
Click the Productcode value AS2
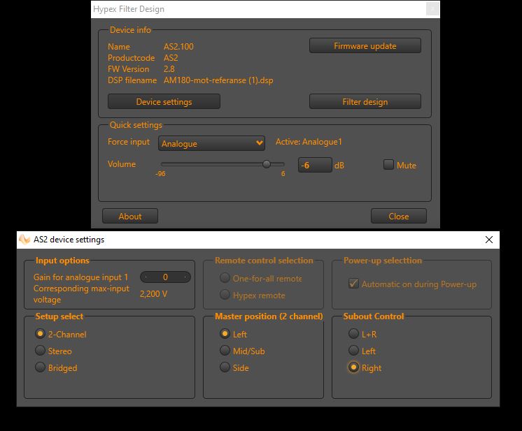click(x=171, y=58)
